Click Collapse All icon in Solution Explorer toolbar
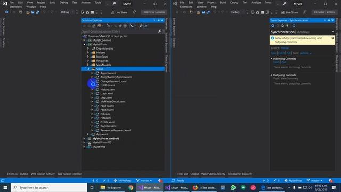The image size is (341, 192). [120, 26]
